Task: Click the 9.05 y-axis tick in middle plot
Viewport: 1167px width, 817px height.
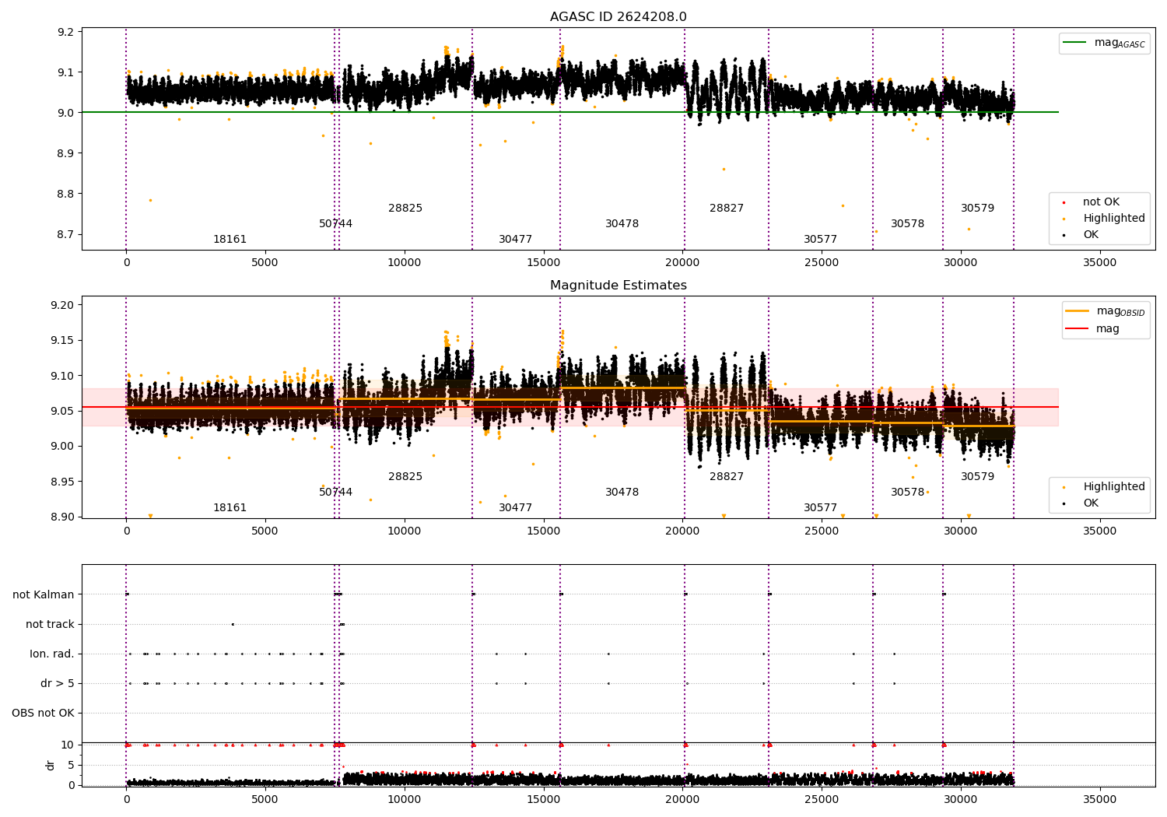Action: (63, 411)
